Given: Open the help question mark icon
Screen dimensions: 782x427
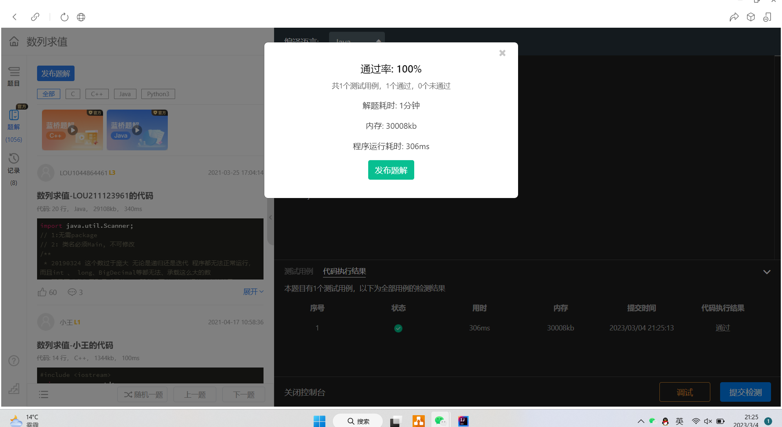Looking at the screenshot, I should point(14,361).
